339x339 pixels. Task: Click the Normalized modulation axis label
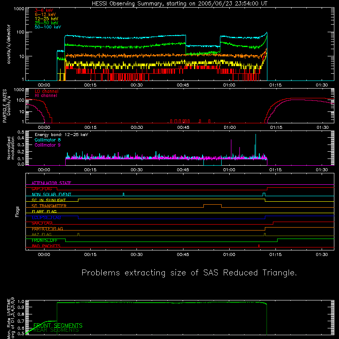[x=11, y=148]
